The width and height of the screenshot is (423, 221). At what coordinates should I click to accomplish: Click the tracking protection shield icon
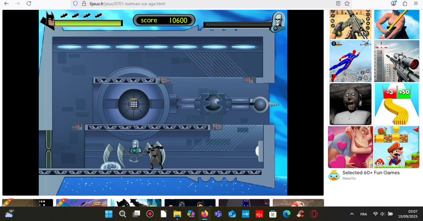click(75, 3)
